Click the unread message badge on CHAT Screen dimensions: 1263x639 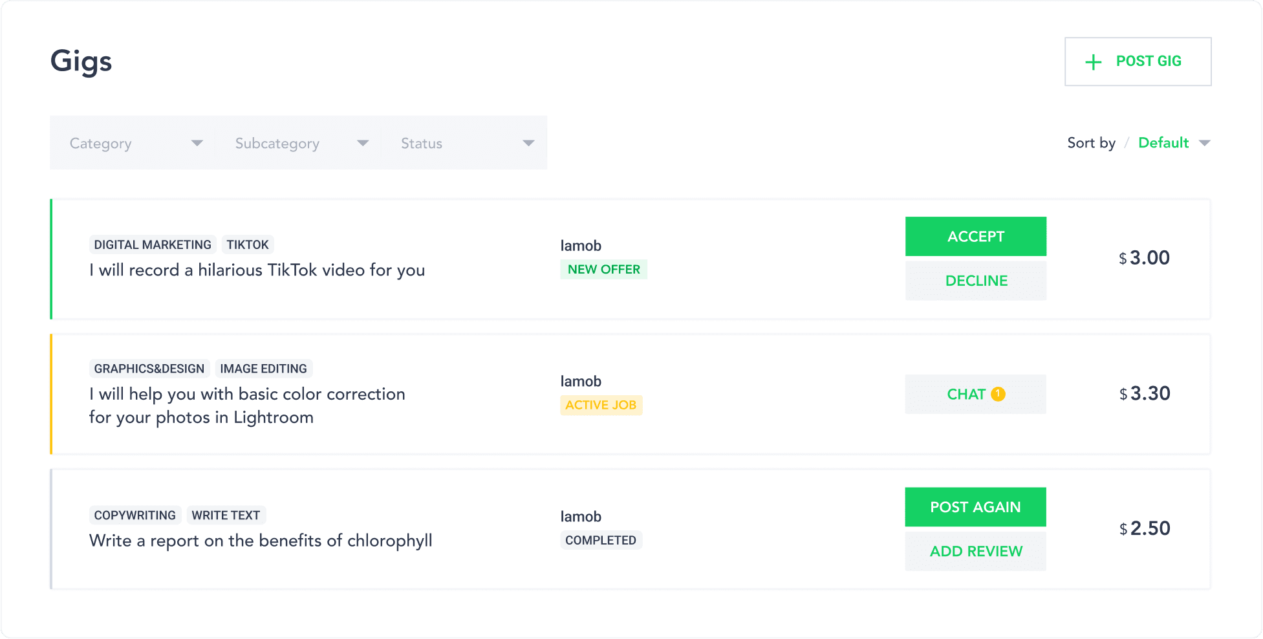997,393
